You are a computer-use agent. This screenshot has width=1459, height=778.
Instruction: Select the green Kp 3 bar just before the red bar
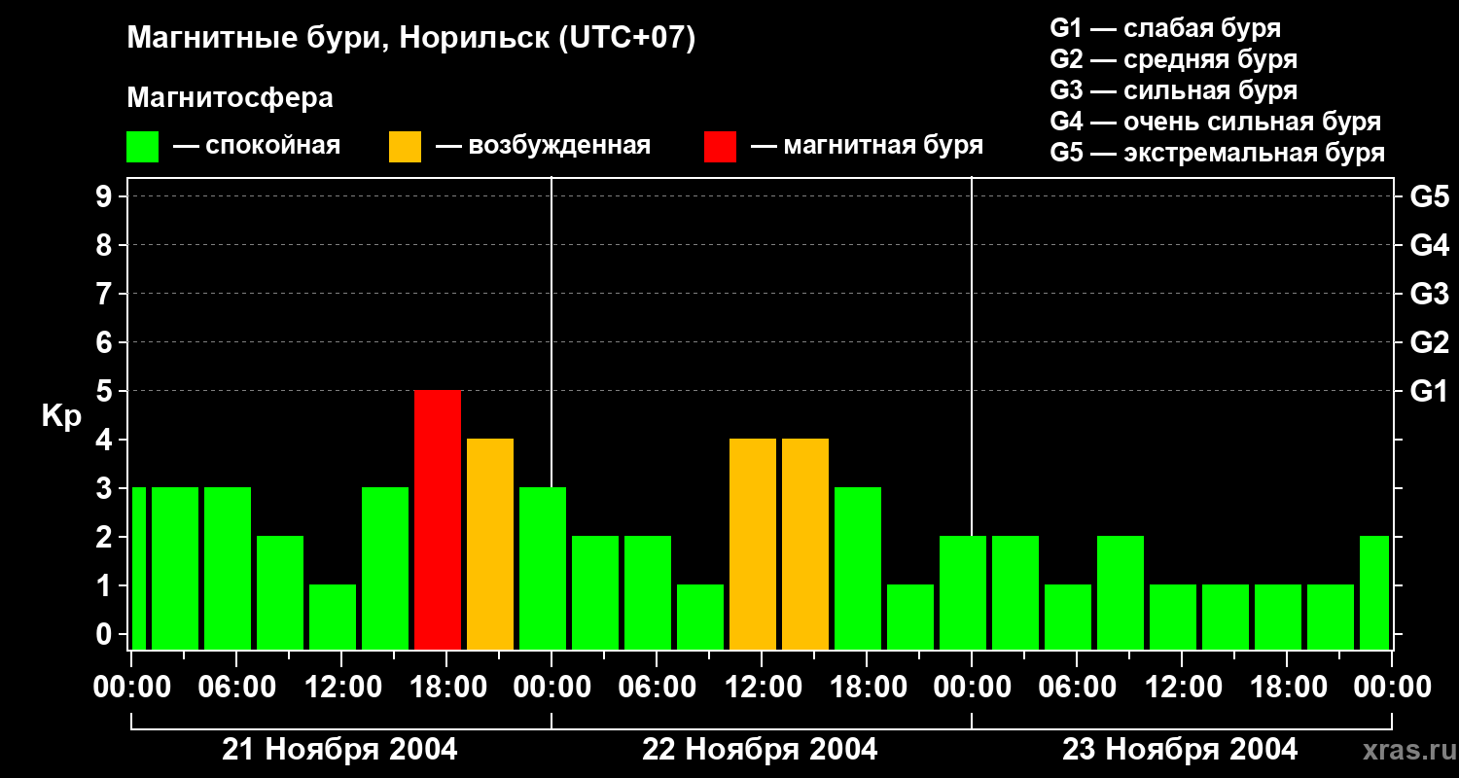click(x=385, y=569)
